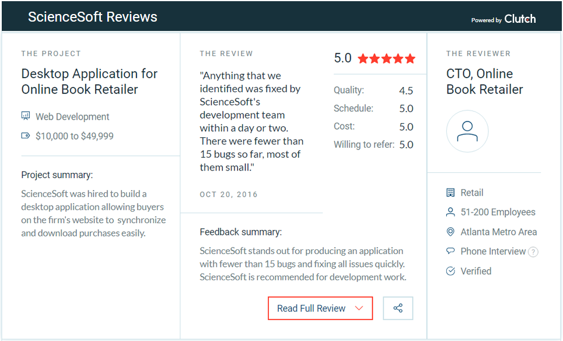563x341 pixels.
Task: Click the Quality 4.5 score row
Action: coord(373,91)
